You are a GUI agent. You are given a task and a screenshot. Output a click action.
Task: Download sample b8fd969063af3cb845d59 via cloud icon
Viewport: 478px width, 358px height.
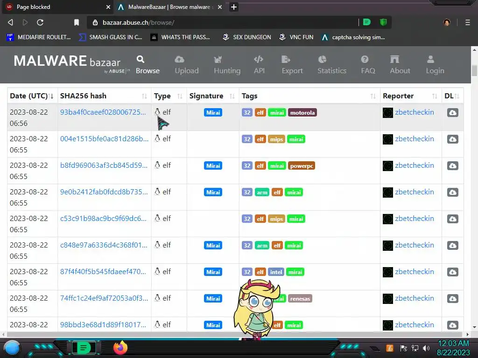click(453, 165)
